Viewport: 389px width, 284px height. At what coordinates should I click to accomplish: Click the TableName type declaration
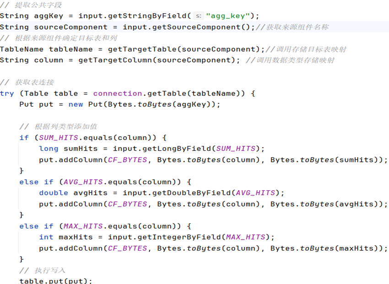(22, 49)
